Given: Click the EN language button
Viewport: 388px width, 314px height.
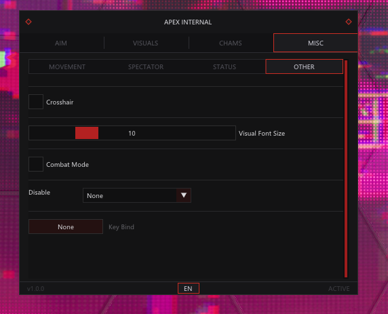Looking at the screenshot, I should coord(189,288).
